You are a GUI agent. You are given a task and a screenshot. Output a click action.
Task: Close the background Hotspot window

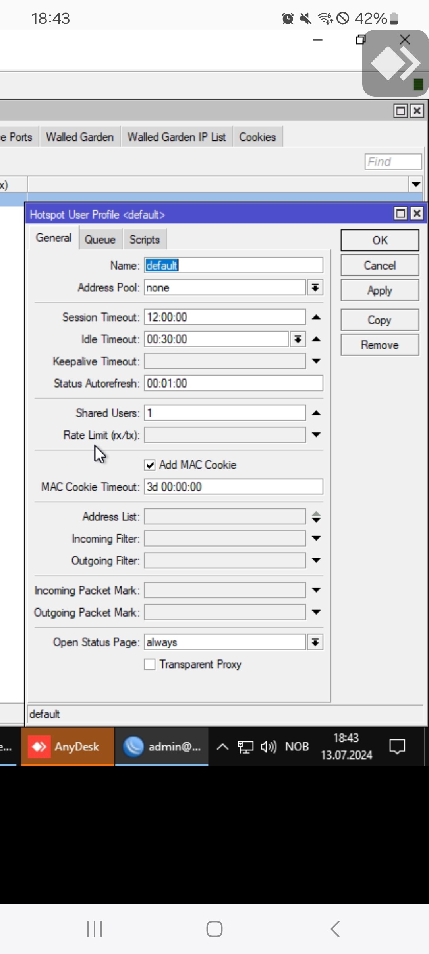[417, 111]
